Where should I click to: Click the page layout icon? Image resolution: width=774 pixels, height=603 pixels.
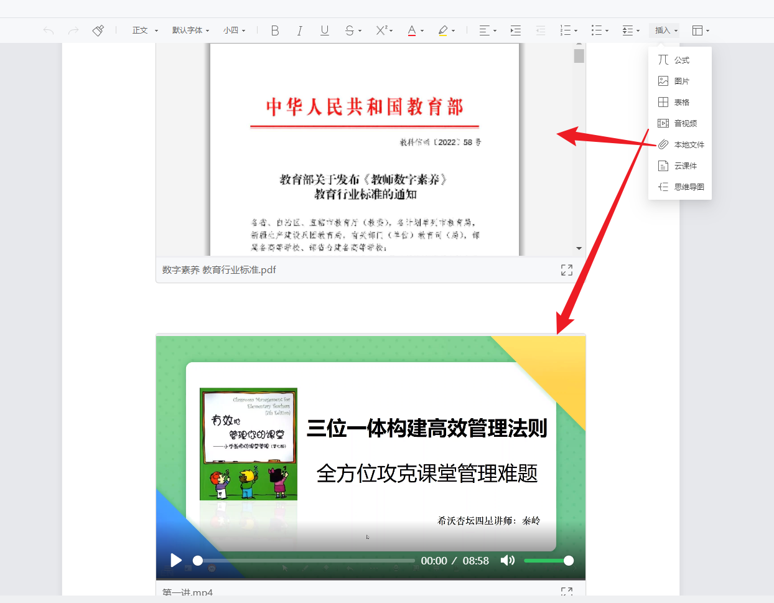(697, 30)
